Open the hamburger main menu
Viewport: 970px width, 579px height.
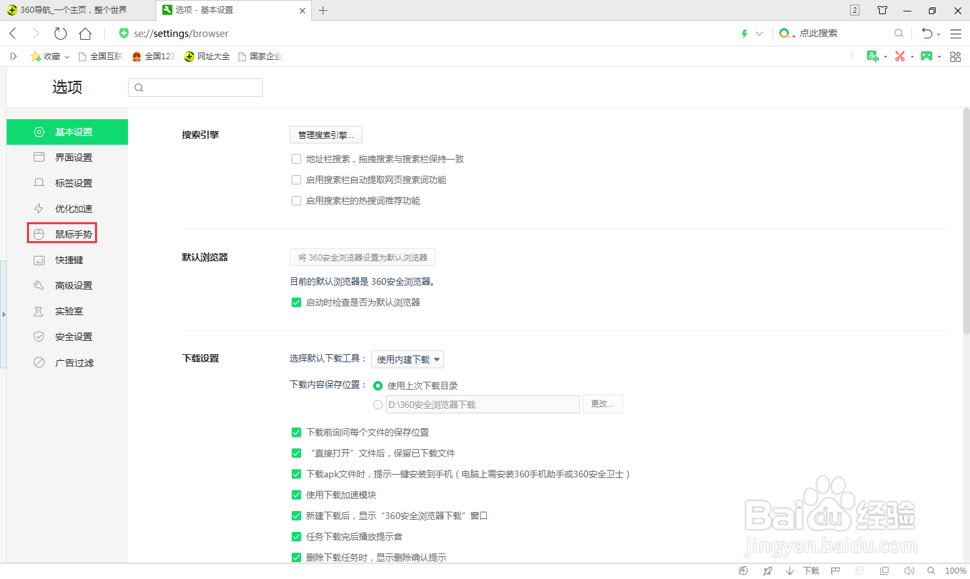tap(956, 34)
